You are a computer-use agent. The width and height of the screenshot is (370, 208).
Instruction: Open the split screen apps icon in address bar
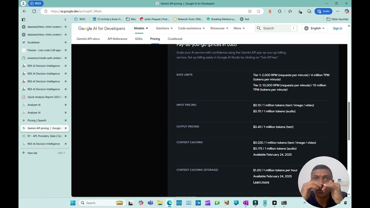point(250,11)
